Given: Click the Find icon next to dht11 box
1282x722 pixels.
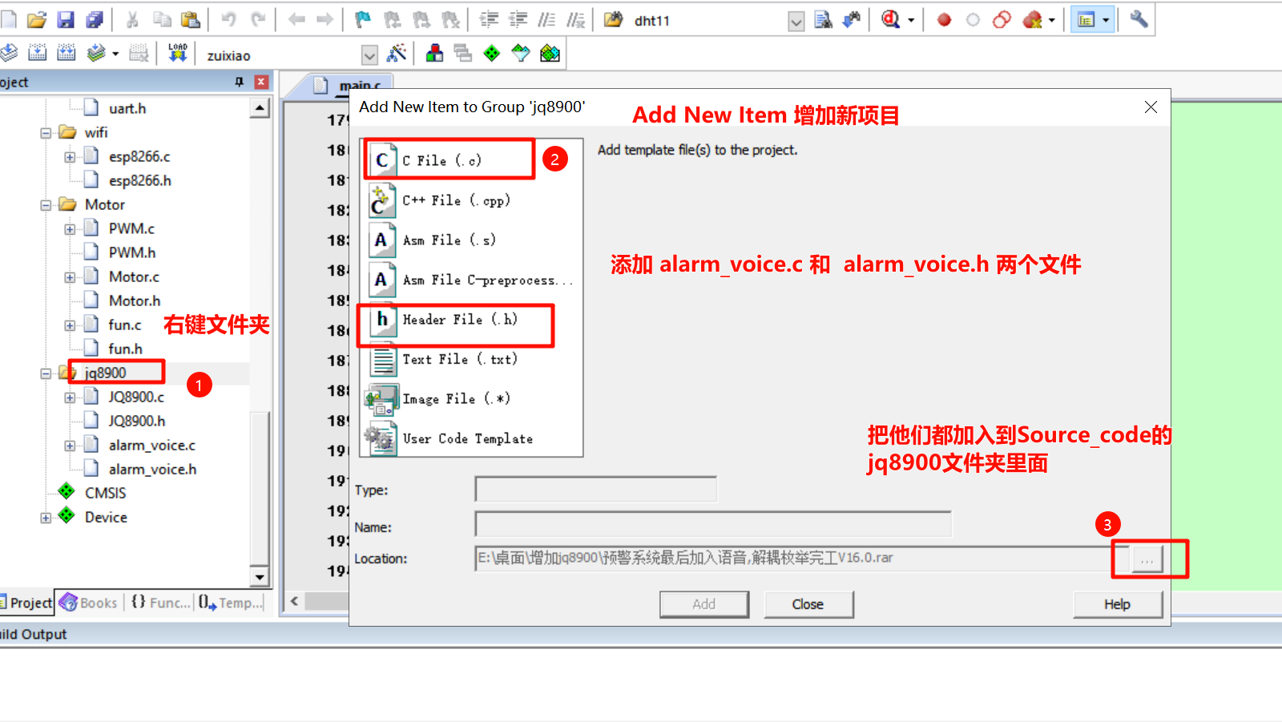Looking at the screenshot, I should (823, 20).
